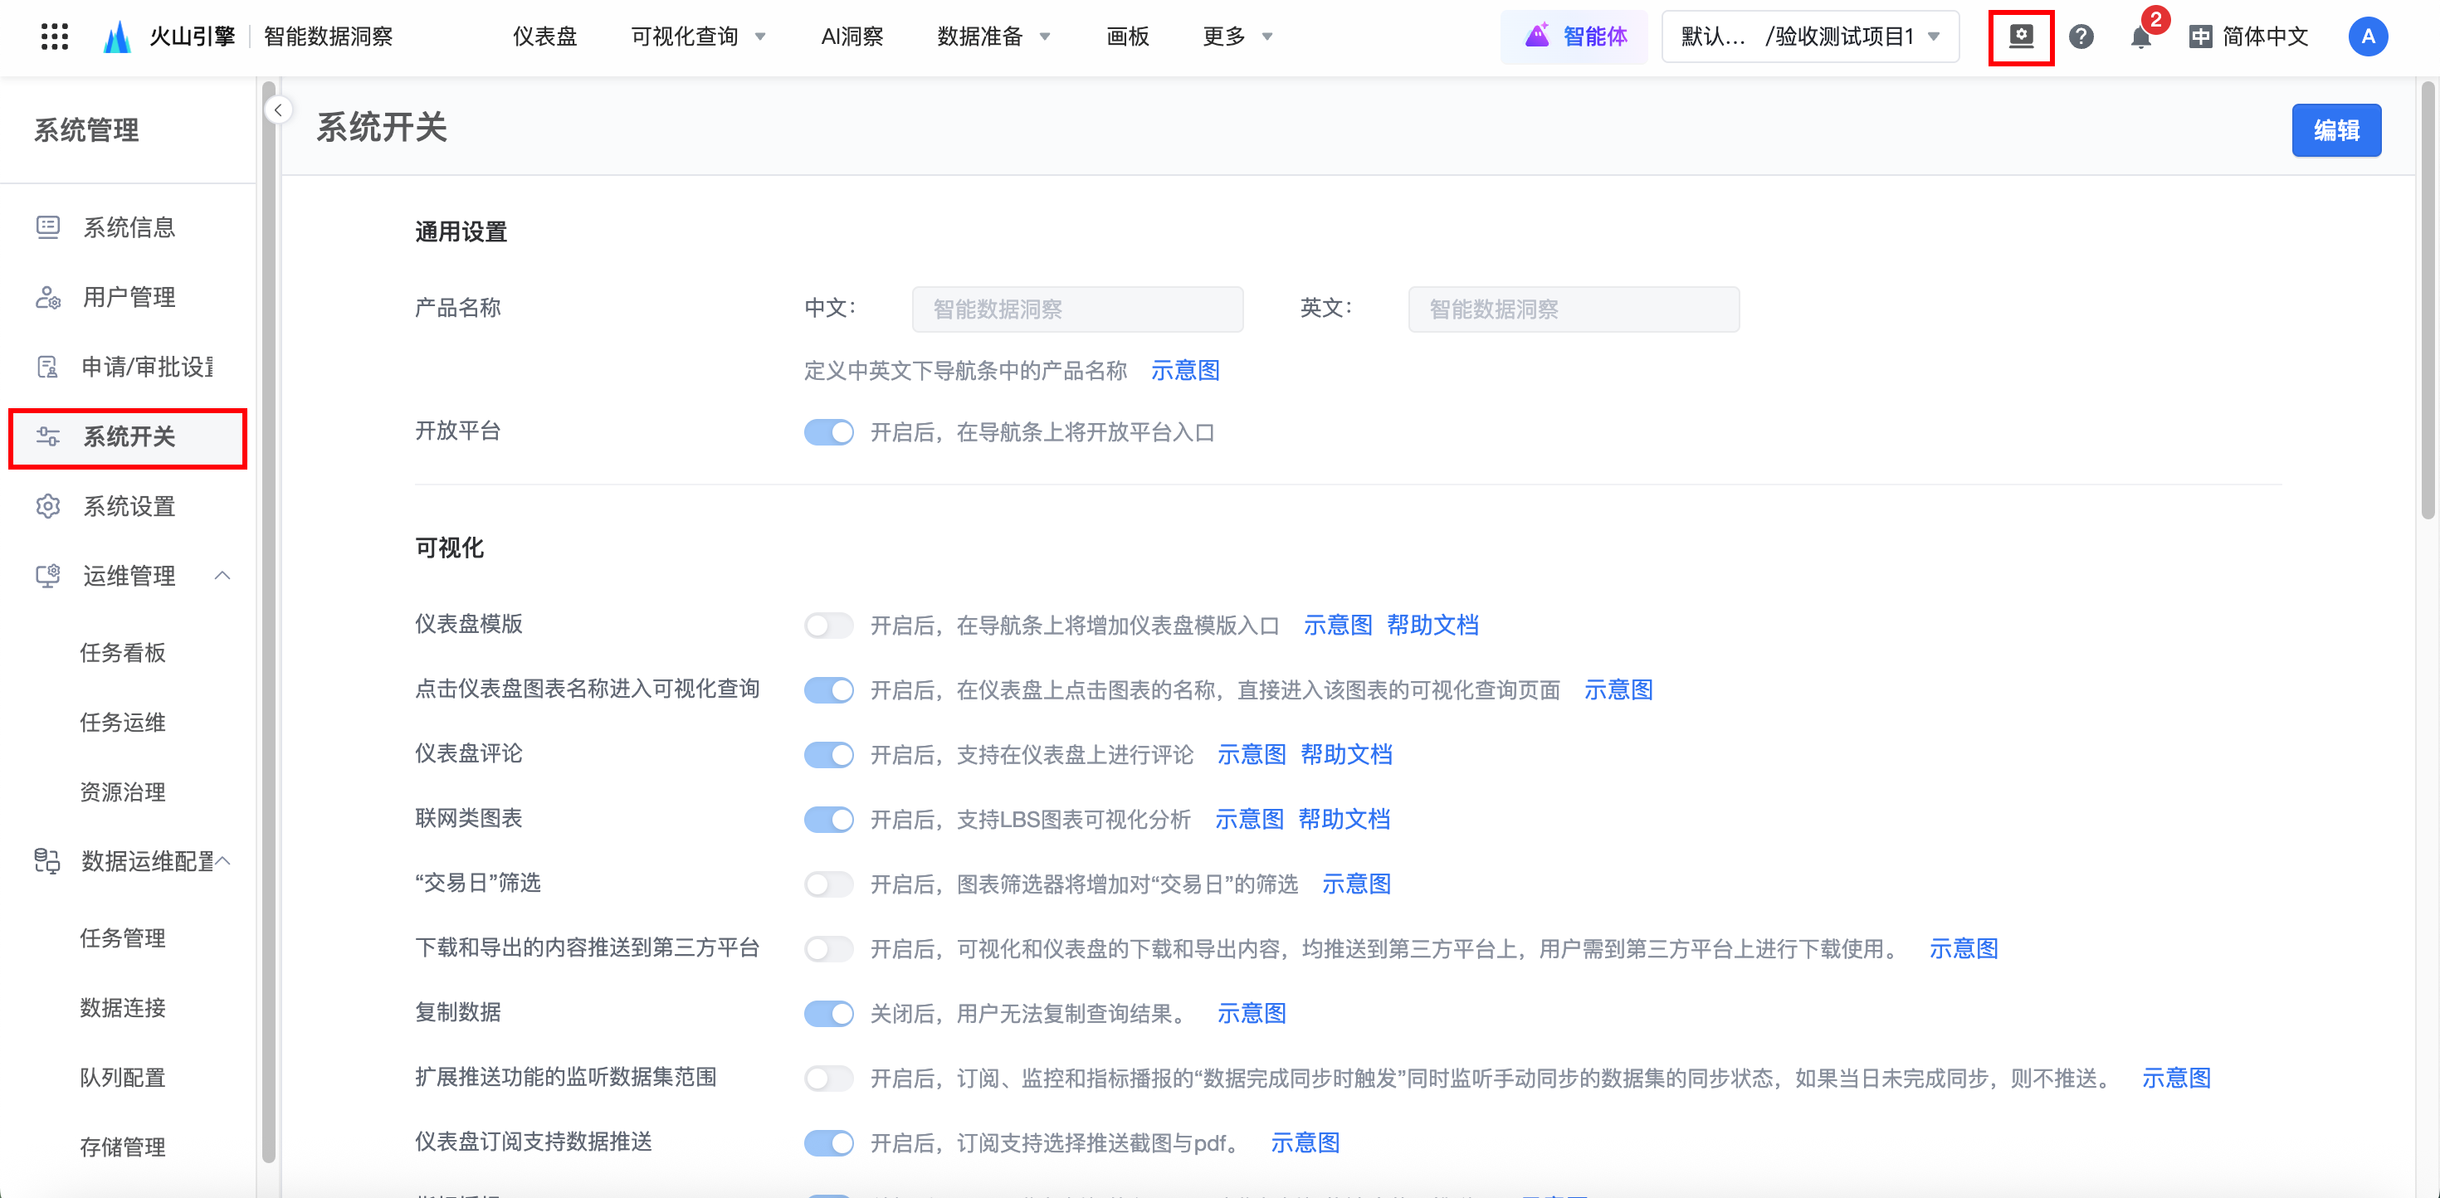This screenshot has width=2440, height=1198.
Task: Select 用户管理 in the sidebar
Action: (129, 297)
